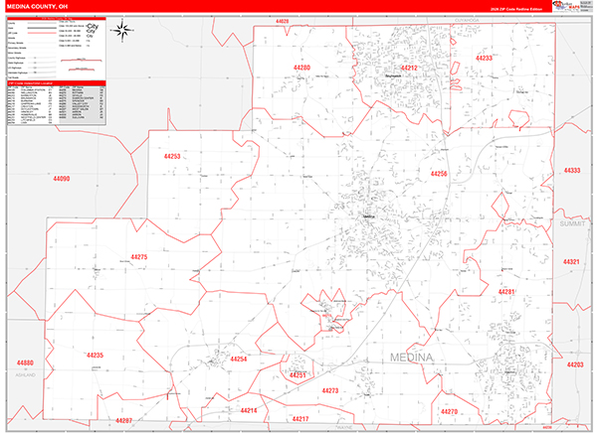Select ZIP code label 44214
This screenshot has height=433, width=597.
coord(249,410)
